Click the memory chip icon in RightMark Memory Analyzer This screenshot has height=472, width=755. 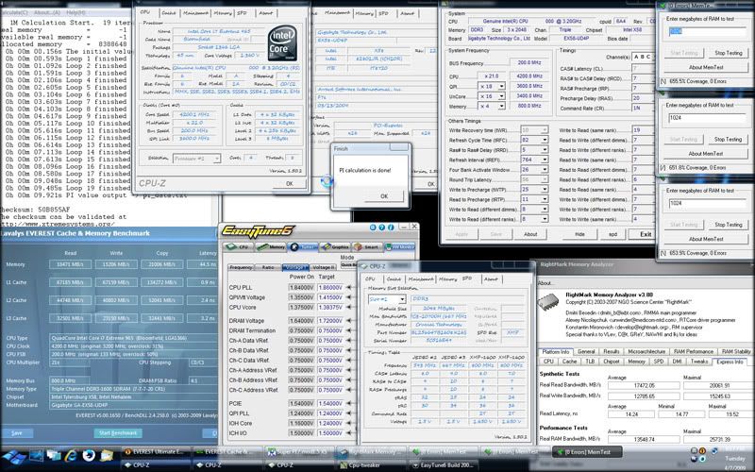pyautogui.click(x=548, y=302)
